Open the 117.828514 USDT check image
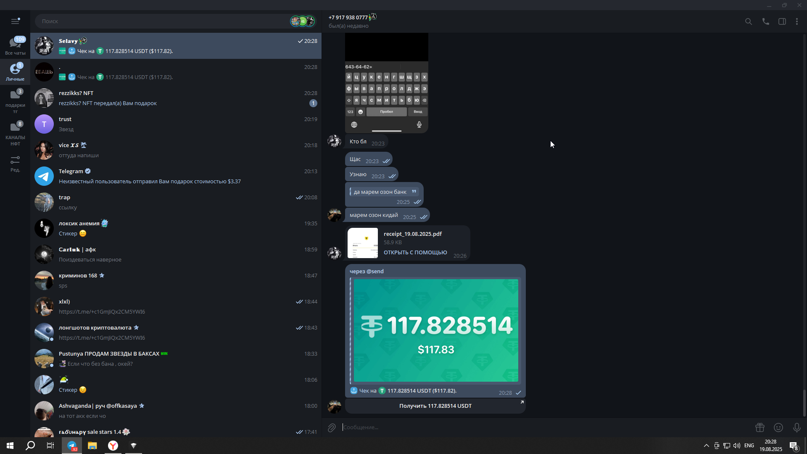 pyautogui.click(x=436, y=330)
